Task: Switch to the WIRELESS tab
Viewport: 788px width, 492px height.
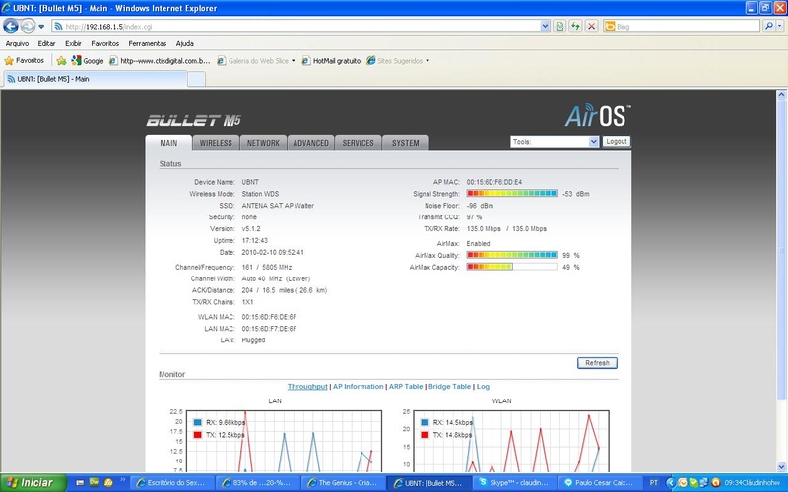Action: pyautogui.click(x=216, y=143)
